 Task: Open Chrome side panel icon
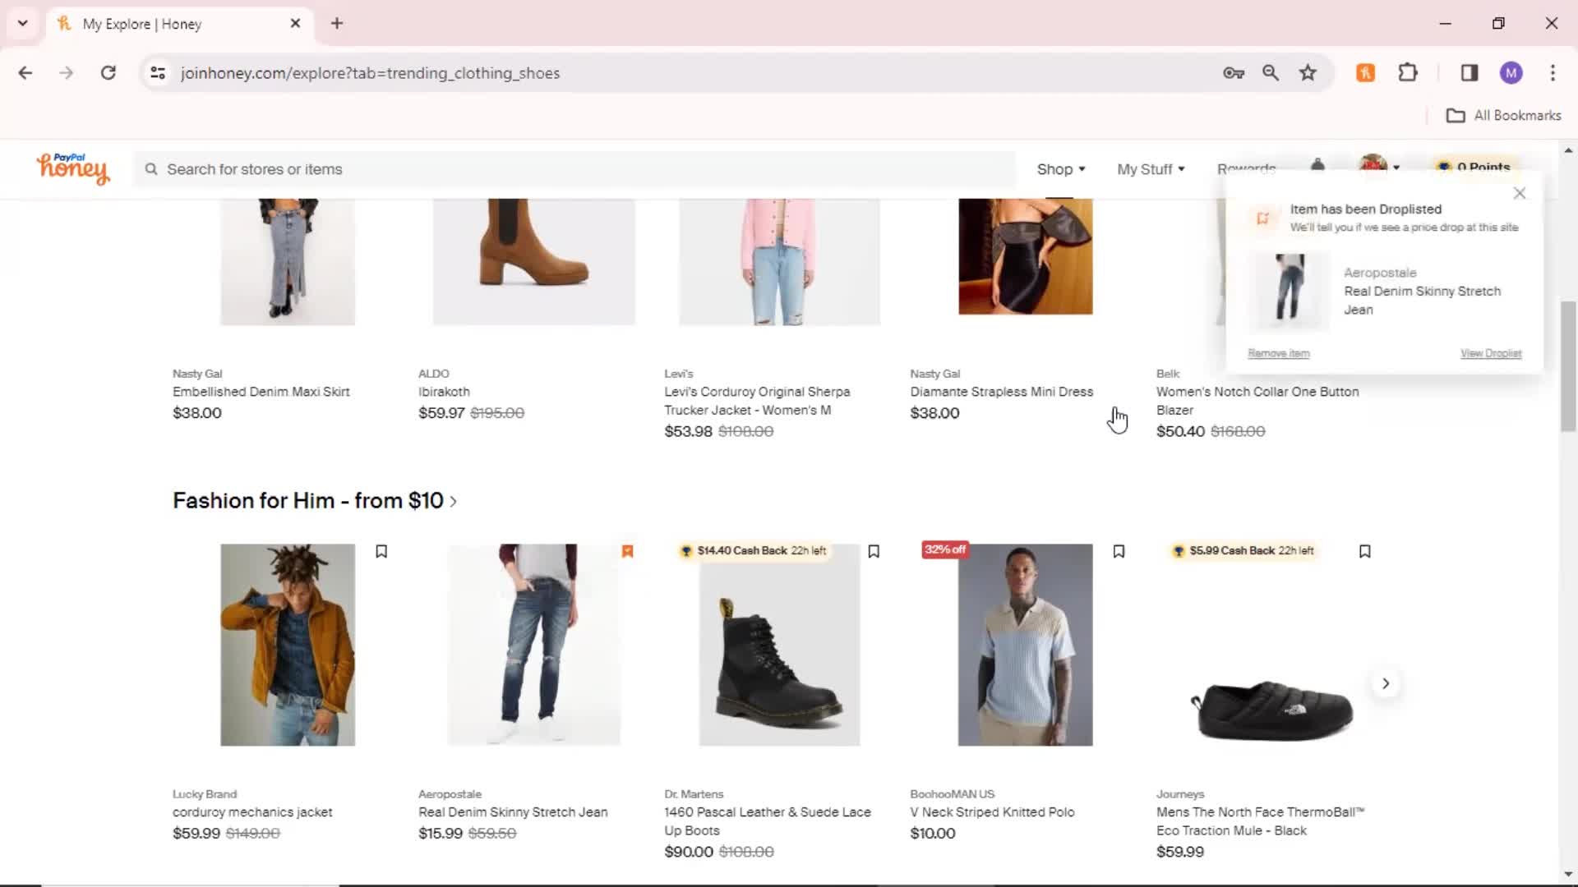[x=1470, y=72]
